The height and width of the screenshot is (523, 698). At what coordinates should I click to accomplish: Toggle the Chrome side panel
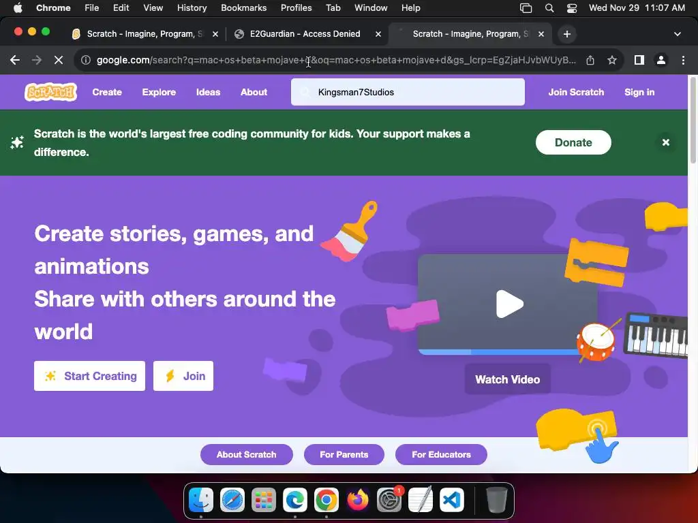639,60
